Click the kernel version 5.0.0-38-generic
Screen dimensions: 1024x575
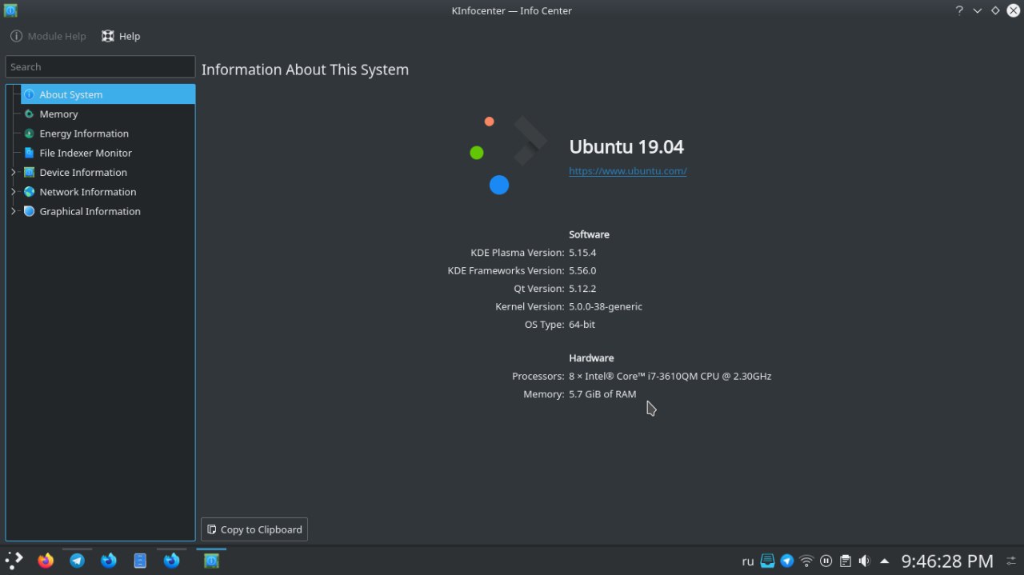[606, 306]
